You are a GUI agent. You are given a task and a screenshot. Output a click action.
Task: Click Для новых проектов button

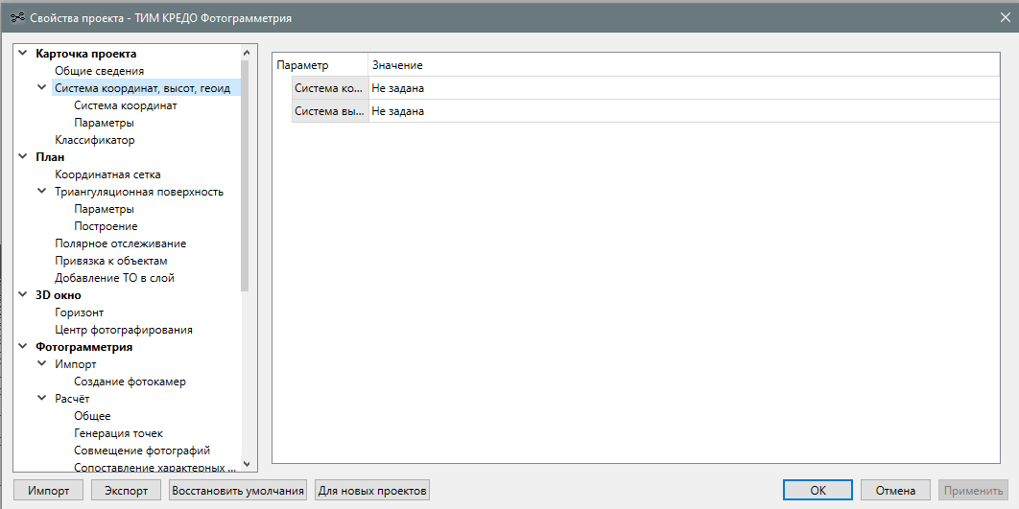click(372, 490)
